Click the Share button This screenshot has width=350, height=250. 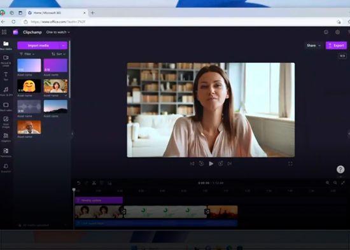click(x=311, y=46)
